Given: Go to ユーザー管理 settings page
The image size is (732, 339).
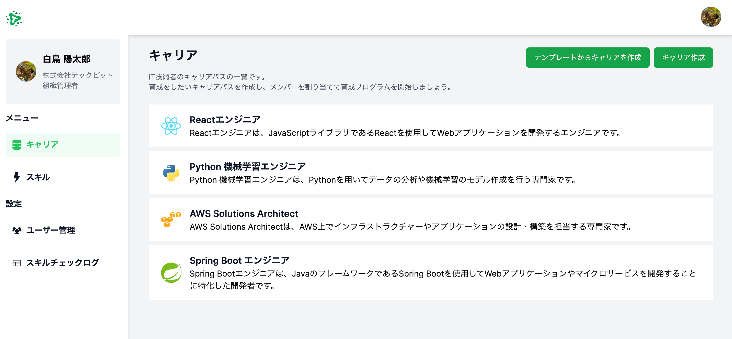Looking at the screenshot, I should click(x=51, y=230).
